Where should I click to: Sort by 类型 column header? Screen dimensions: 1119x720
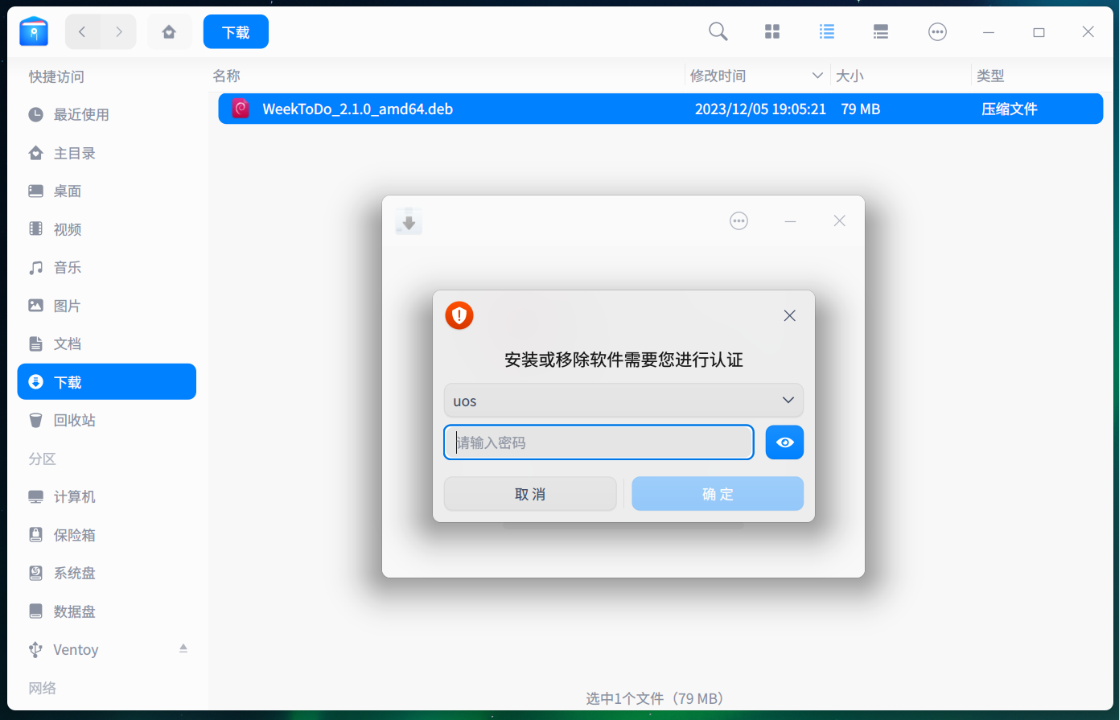point(990,76)
